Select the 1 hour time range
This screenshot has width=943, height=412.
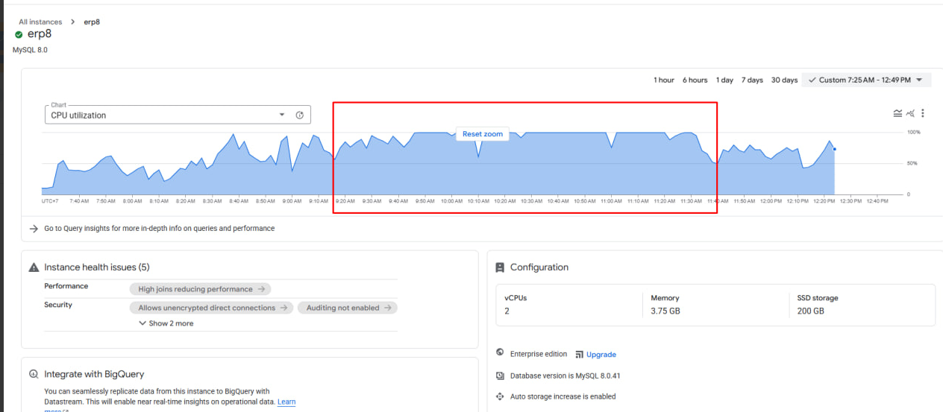coord(663,80)
